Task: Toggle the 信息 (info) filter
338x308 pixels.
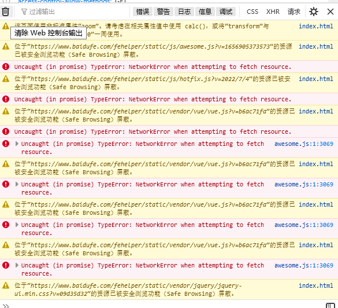Action: click(x=205, y=12)
